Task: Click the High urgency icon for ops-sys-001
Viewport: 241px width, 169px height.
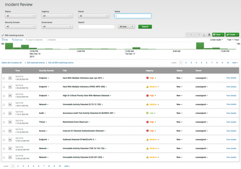Action: pyautogui.click(x=147, y=78)
